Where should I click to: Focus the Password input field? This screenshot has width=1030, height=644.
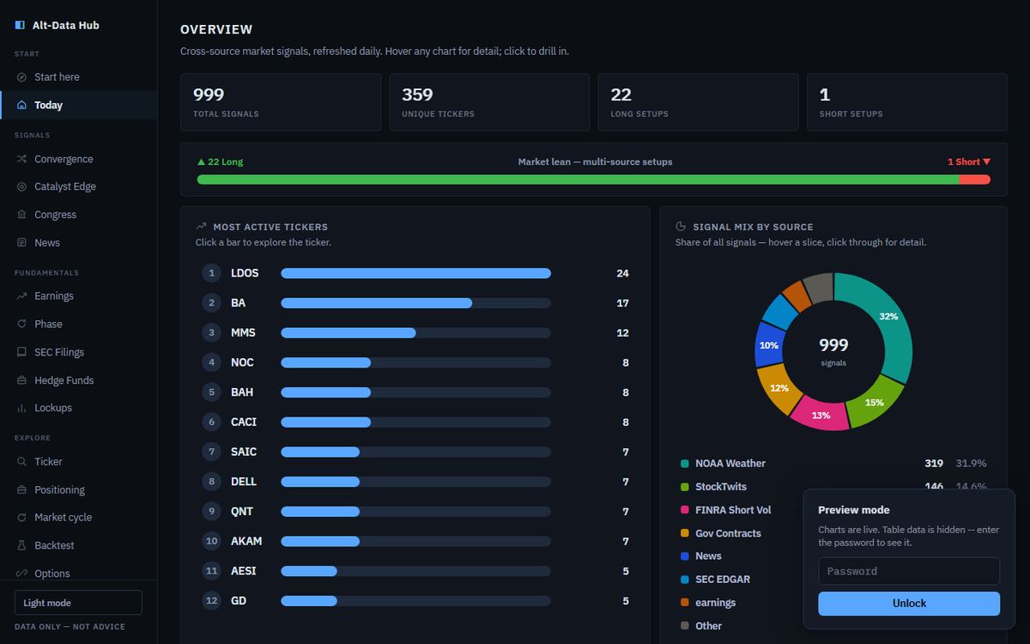pos(909,571)
